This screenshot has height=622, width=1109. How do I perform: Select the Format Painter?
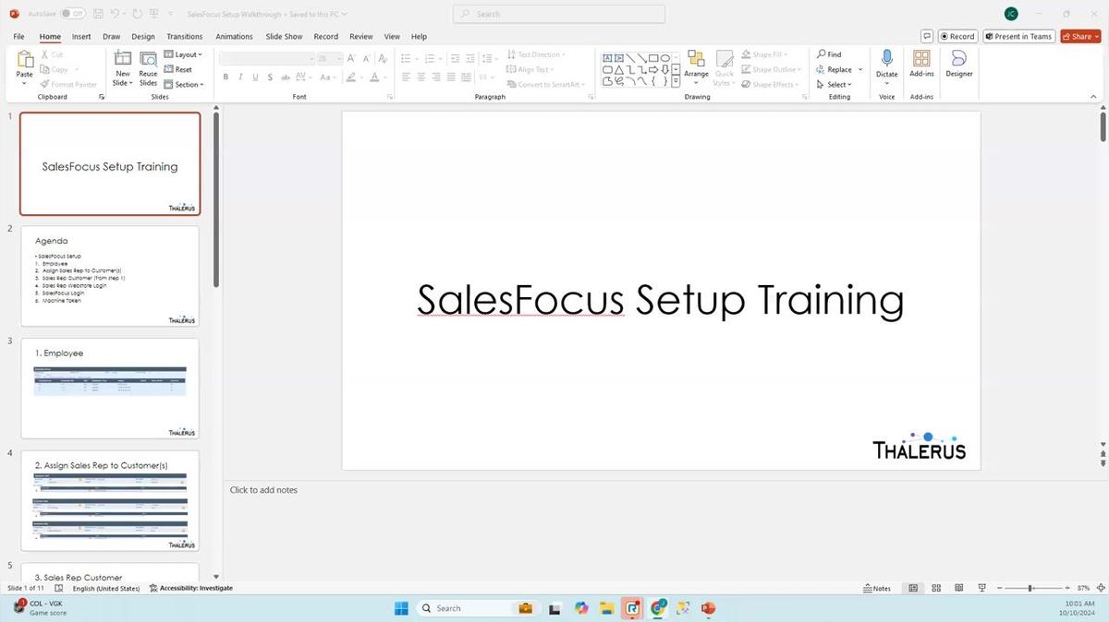(68, 84)
